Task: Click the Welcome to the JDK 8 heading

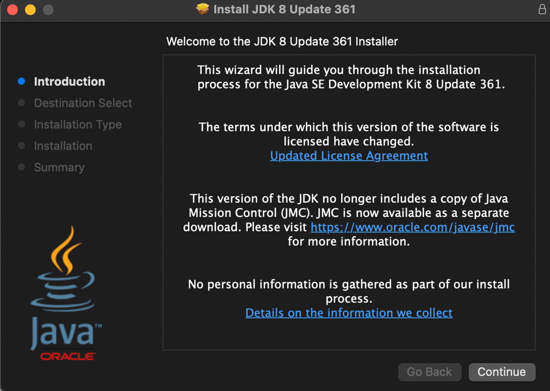Action: point(282,41)
